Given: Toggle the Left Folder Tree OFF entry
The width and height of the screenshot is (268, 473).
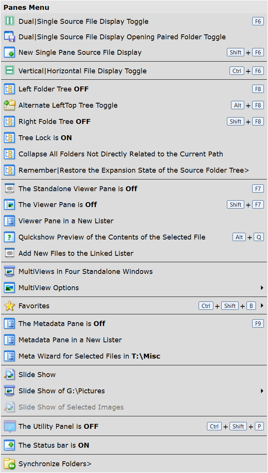Looking at the screenshot, I should pyautogui.click(x=134, y=89).
